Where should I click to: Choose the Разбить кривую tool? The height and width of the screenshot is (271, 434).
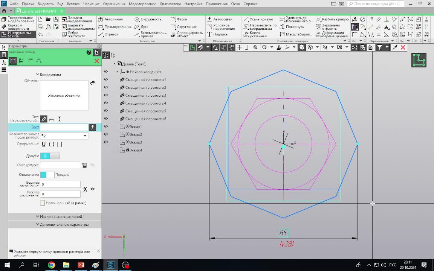(332, 19)
